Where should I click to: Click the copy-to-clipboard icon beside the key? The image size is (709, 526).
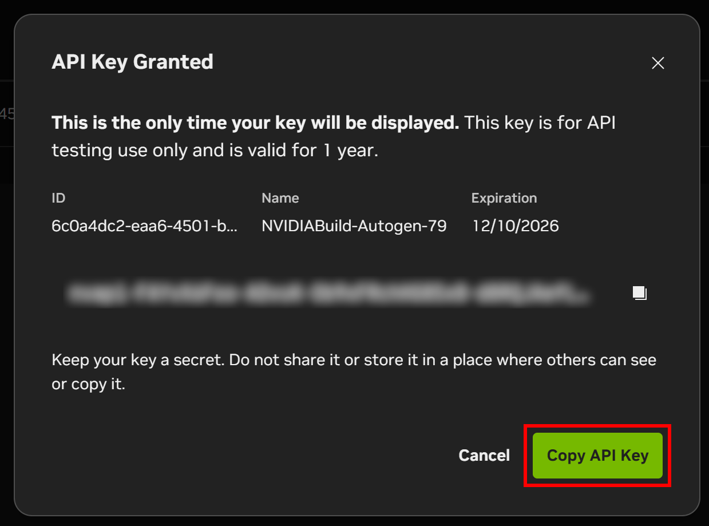pos(639,293)
